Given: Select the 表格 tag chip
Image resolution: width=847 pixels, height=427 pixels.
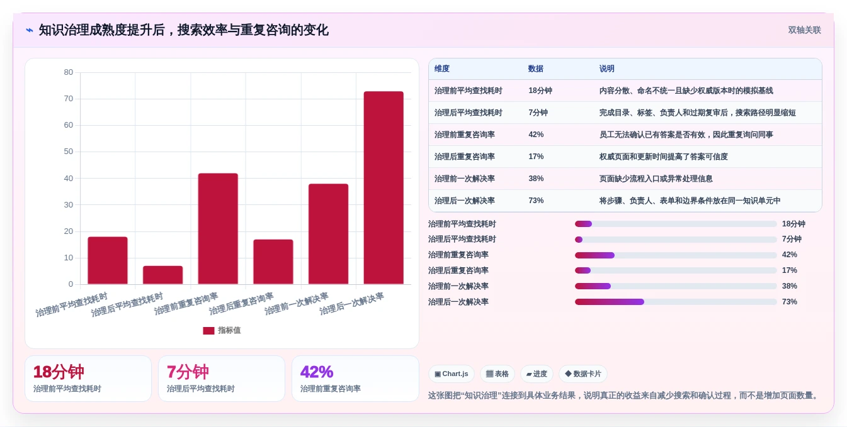Looking at the screenshot, I should pyautogui.click(x=497, y=374).
